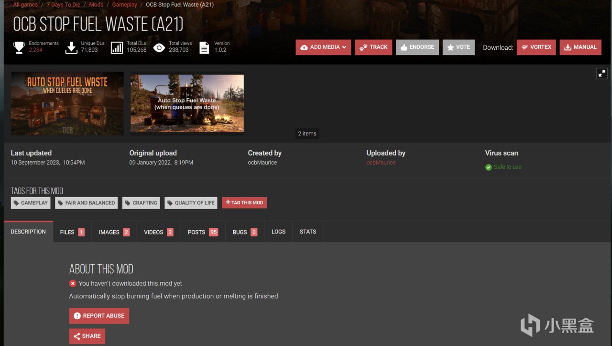This screenshot has height=346, width=612.
Task: Click the endorsements count 2,234
Action: point(35,50)
